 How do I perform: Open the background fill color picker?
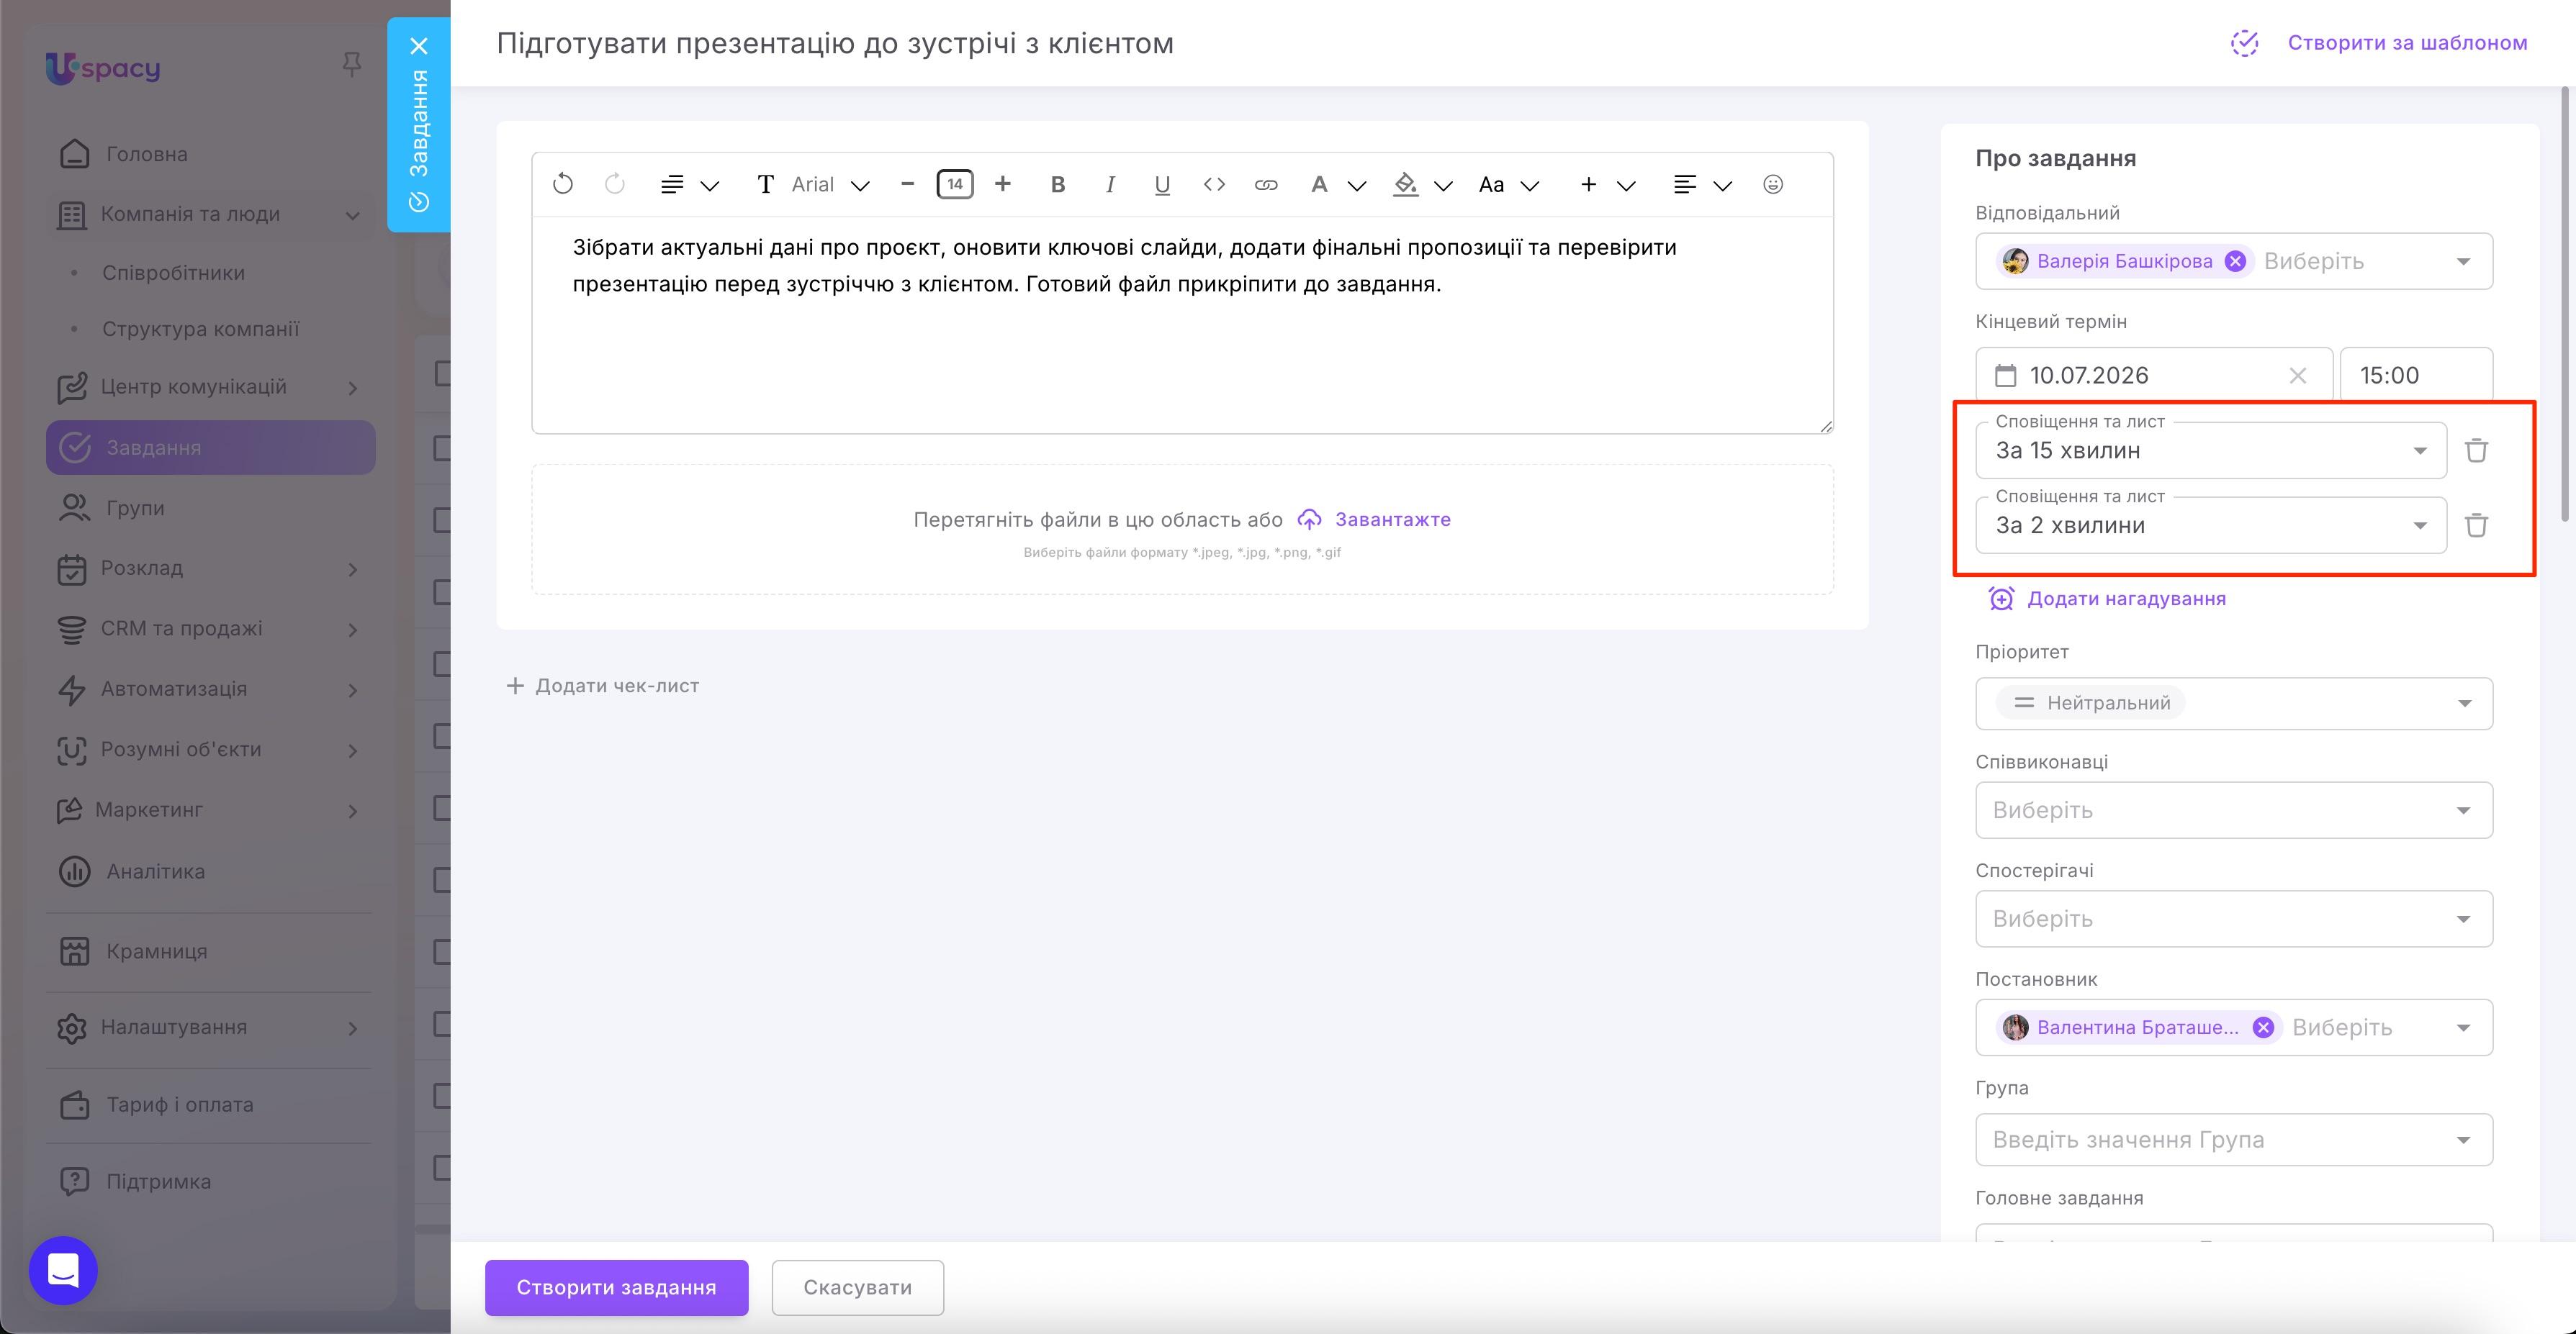tap(1422, 185)
